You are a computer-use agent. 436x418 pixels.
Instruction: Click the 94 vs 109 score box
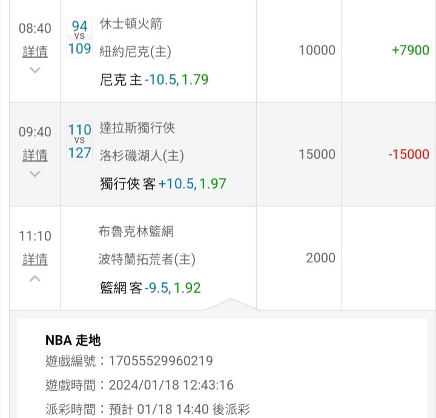click(79, 37)
